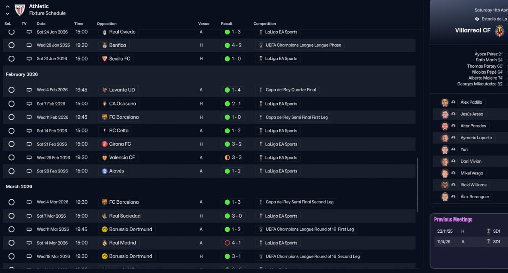Click the up chevron beside Athletic crest
Viewport: 508px width, 273px height.
click(x=8, y=6)
